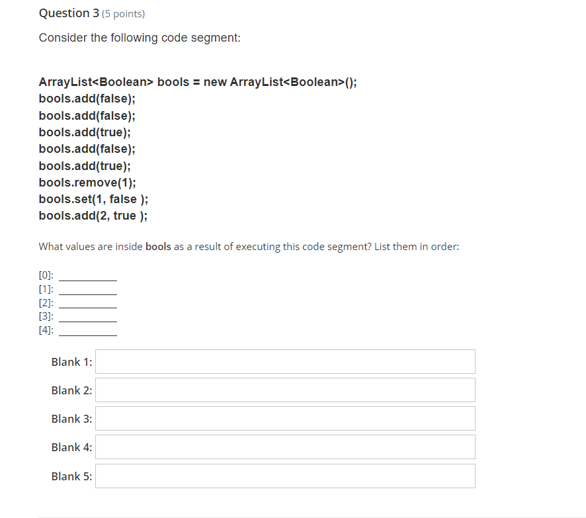
Task: Click the [3] answer label
Action: click(x=45, y=316)
